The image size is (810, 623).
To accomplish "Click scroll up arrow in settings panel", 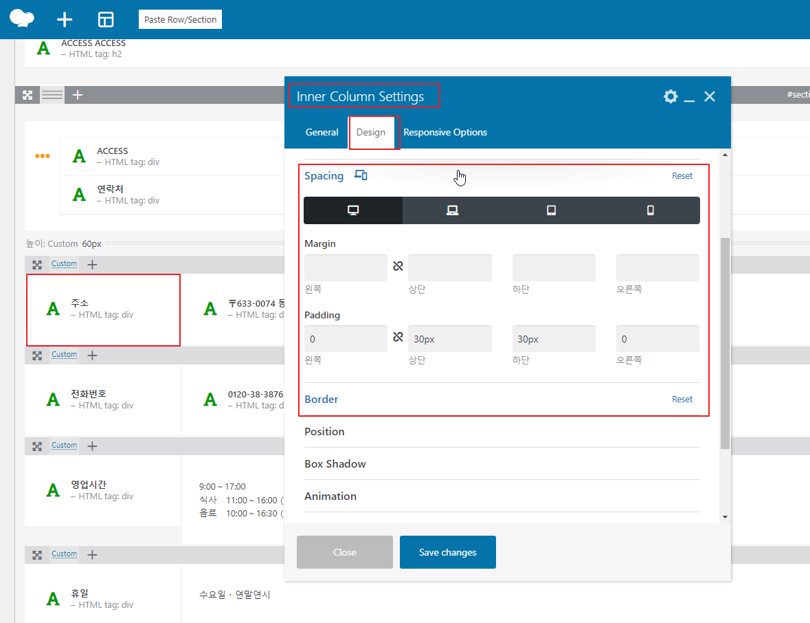I will pyautogui.click(x=725, y=155).
